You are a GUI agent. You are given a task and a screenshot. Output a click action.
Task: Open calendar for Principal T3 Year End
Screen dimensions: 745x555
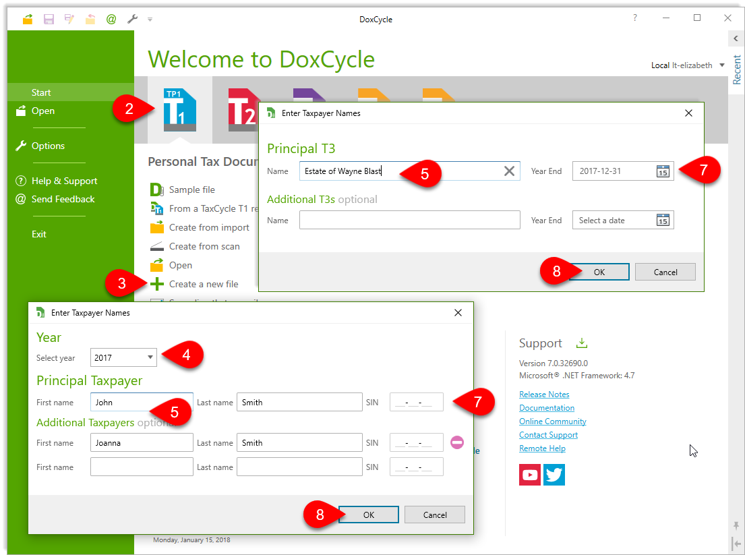[x=663, y=171]
